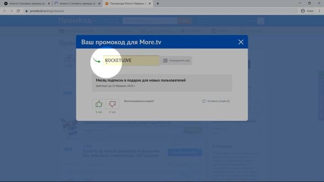Go back to the previous page
This screenshot has width=324, height=182.
click(5, 11)
